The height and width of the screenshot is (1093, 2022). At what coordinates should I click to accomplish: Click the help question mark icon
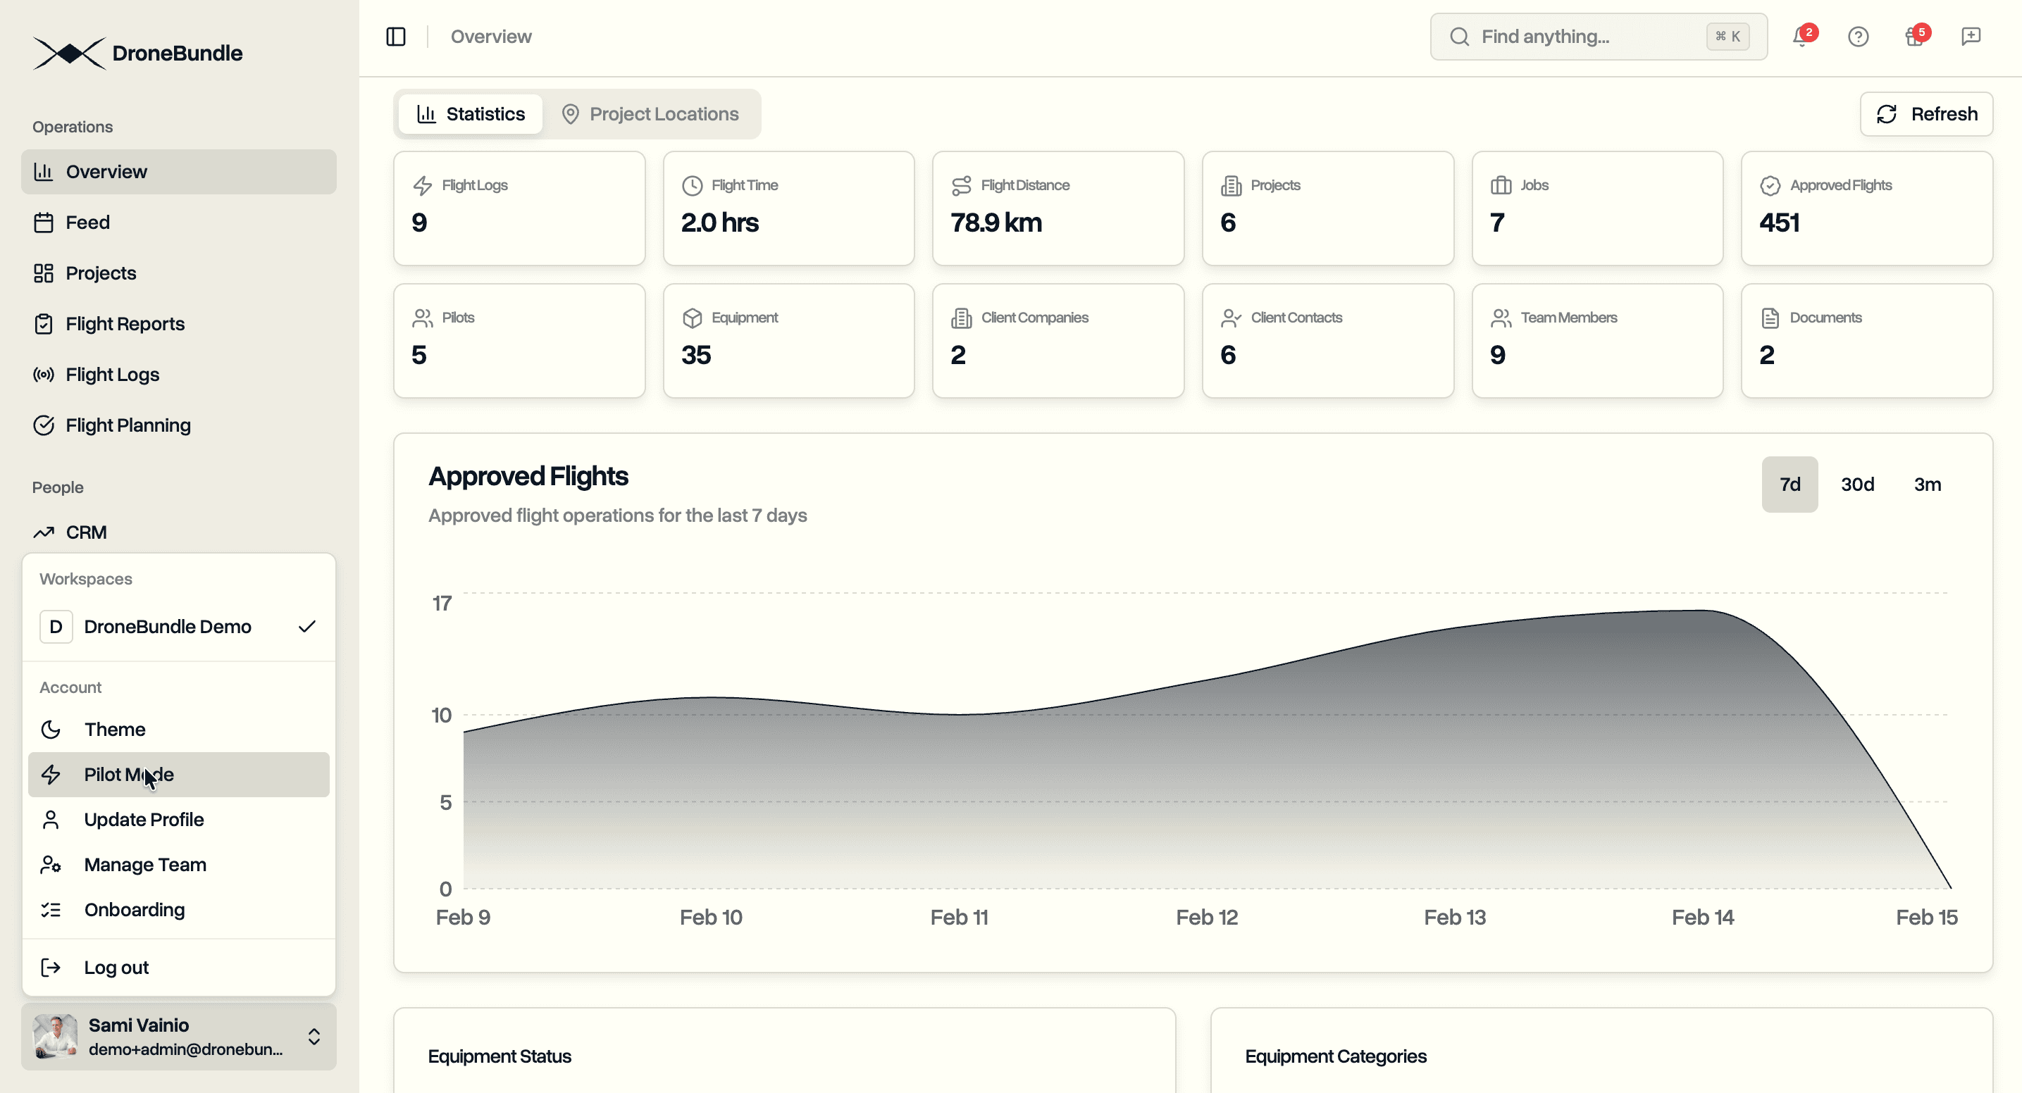[x=1858, y=36]
